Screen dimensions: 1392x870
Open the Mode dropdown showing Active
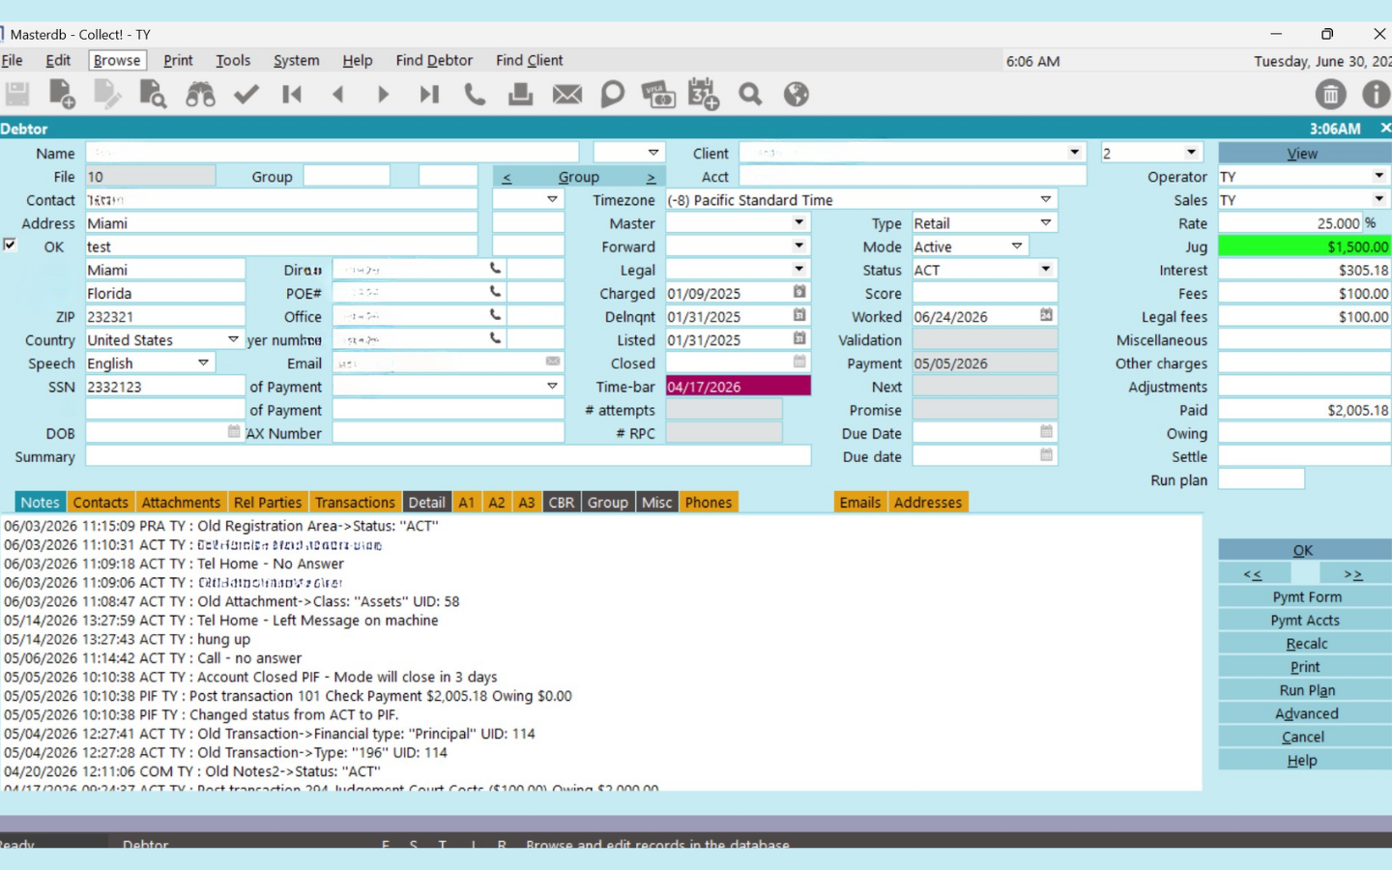(1017, 246)
